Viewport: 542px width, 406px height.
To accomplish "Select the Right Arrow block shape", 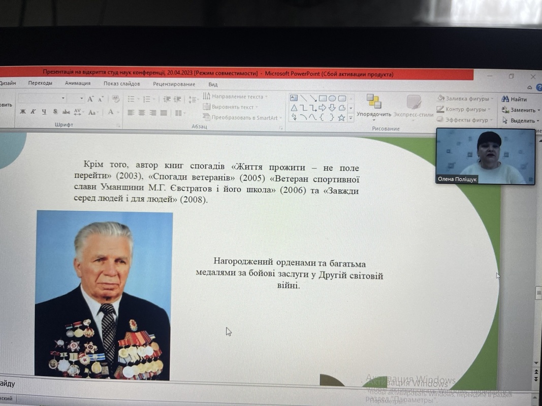I will tap(323, 108).
